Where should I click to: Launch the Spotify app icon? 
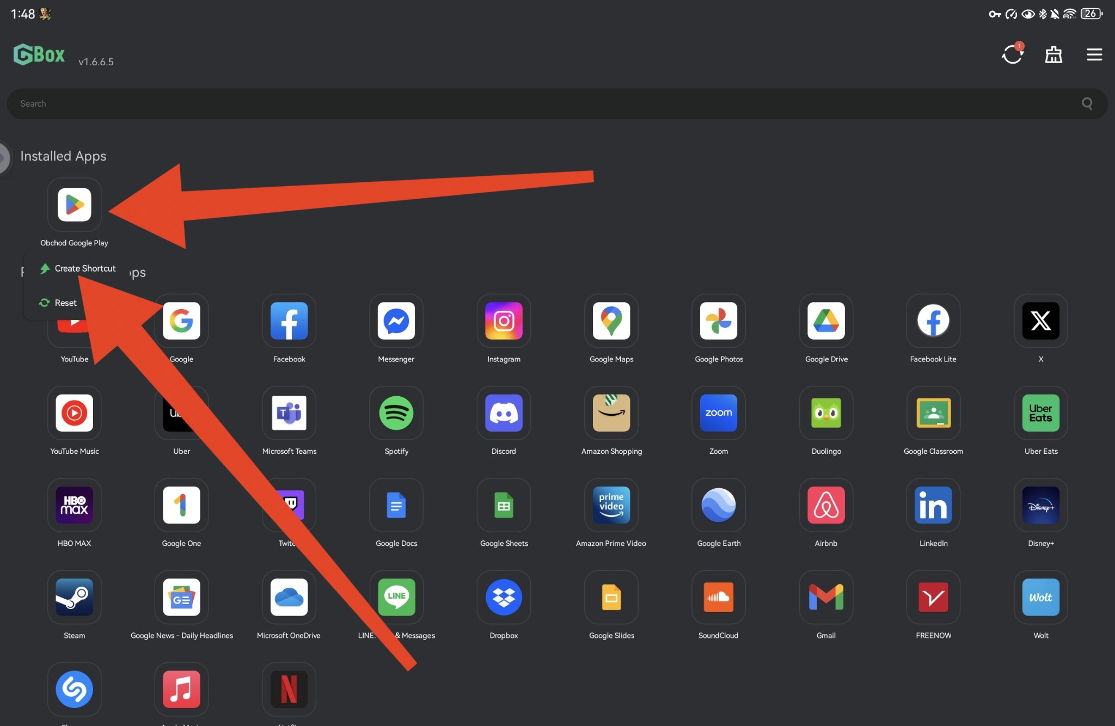(x=396, y=413)
